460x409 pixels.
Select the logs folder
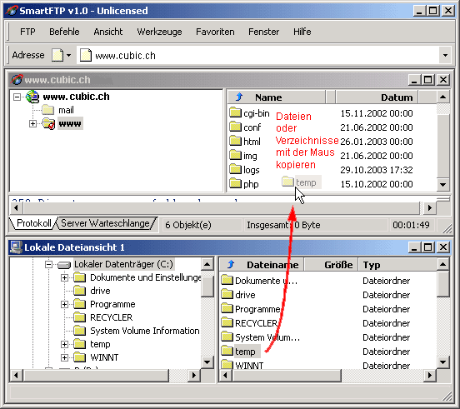click(244, 170)
